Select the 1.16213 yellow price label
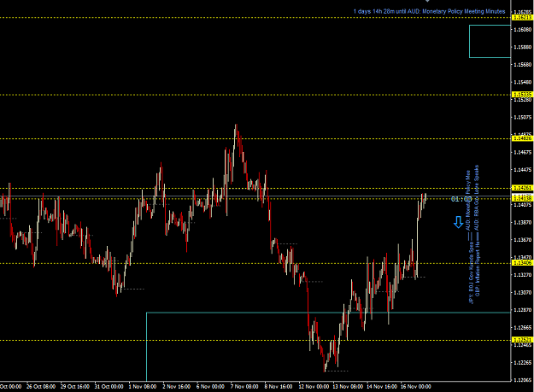Image resolution: width=534 pixels, height=392 pixels. click(x=522, y=17)
